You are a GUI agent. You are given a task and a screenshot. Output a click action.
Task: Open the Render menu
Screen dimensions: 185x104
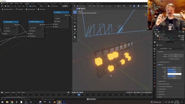(12, 3)
